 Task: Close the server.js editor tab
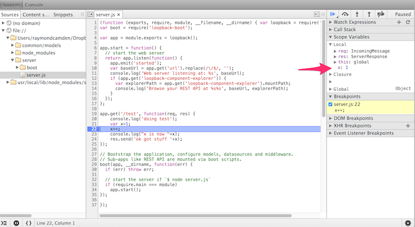coord(119,15)
